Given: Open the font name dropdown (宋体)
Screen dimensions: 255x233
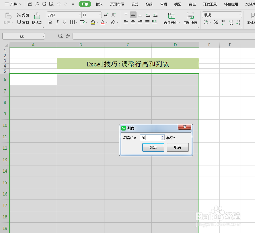Looking at the screenshot, I should tap(80, 15).
